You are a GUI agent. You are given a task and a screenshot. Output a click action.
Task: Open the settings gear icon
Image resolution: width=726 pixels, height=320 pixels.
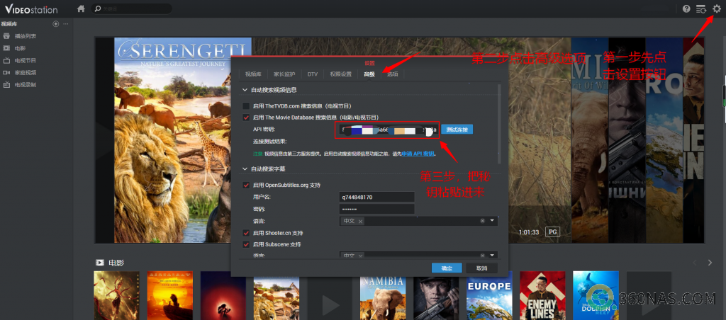pyautogui.click(x=717, y=8)
